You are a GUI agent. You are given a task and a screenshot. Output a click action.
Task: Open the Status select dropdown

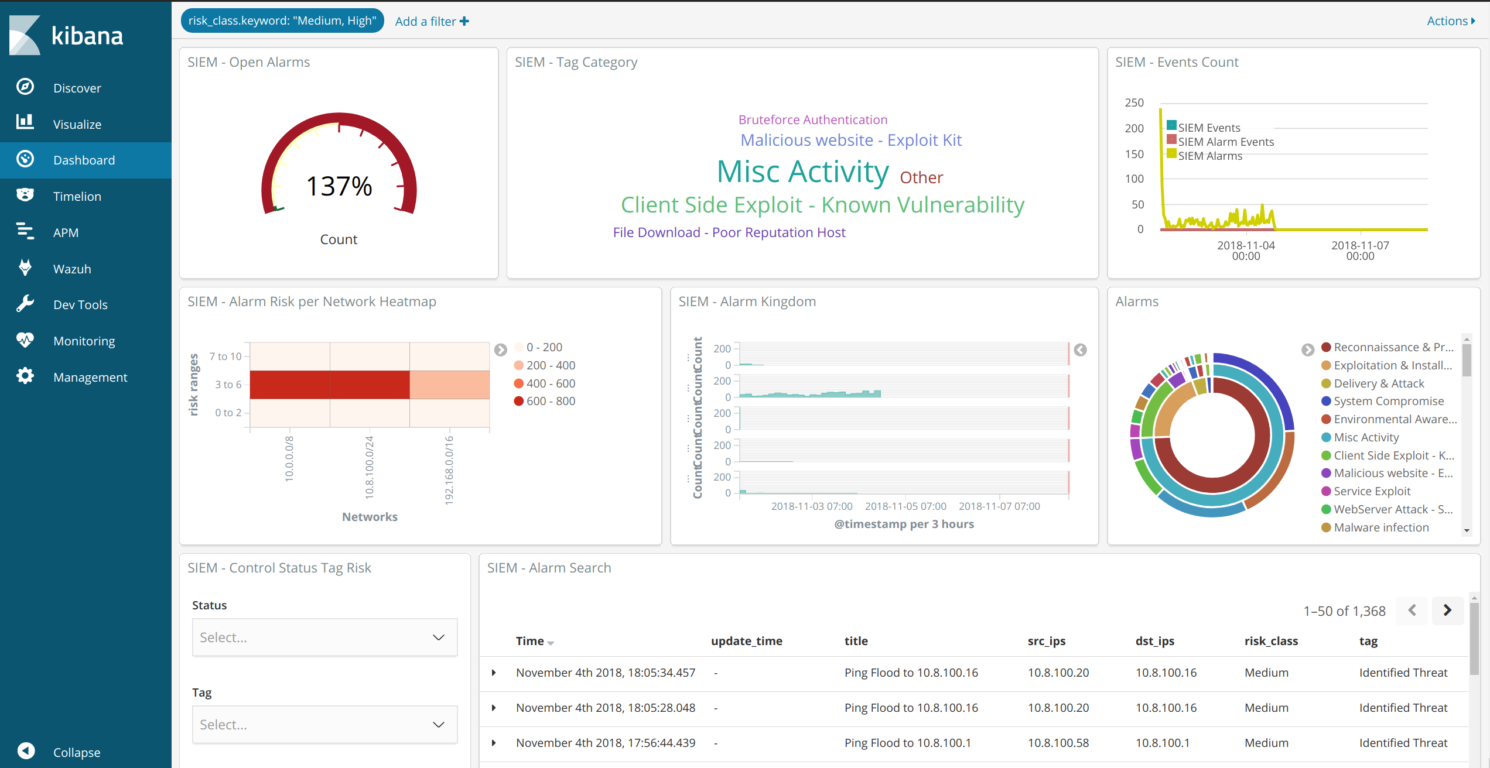pos(324,637)
